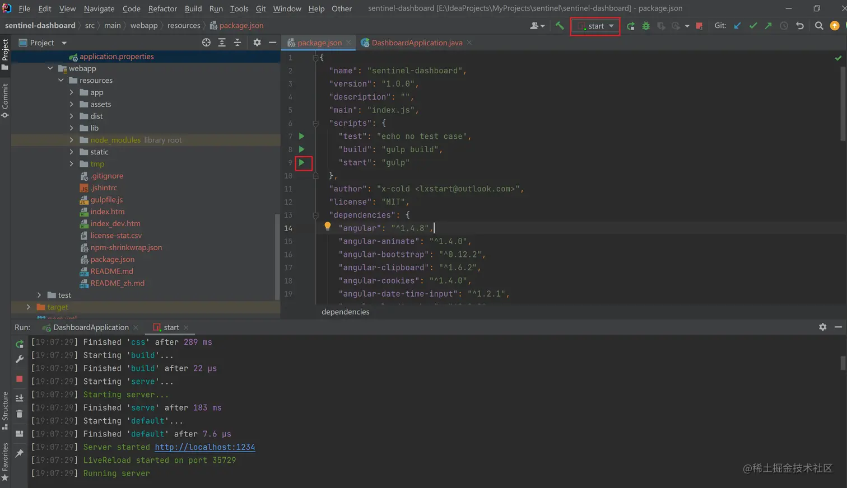Click the layout icon in Run panel
The width and height of the screenshot is (847, 488).
[x=20, y=434]
